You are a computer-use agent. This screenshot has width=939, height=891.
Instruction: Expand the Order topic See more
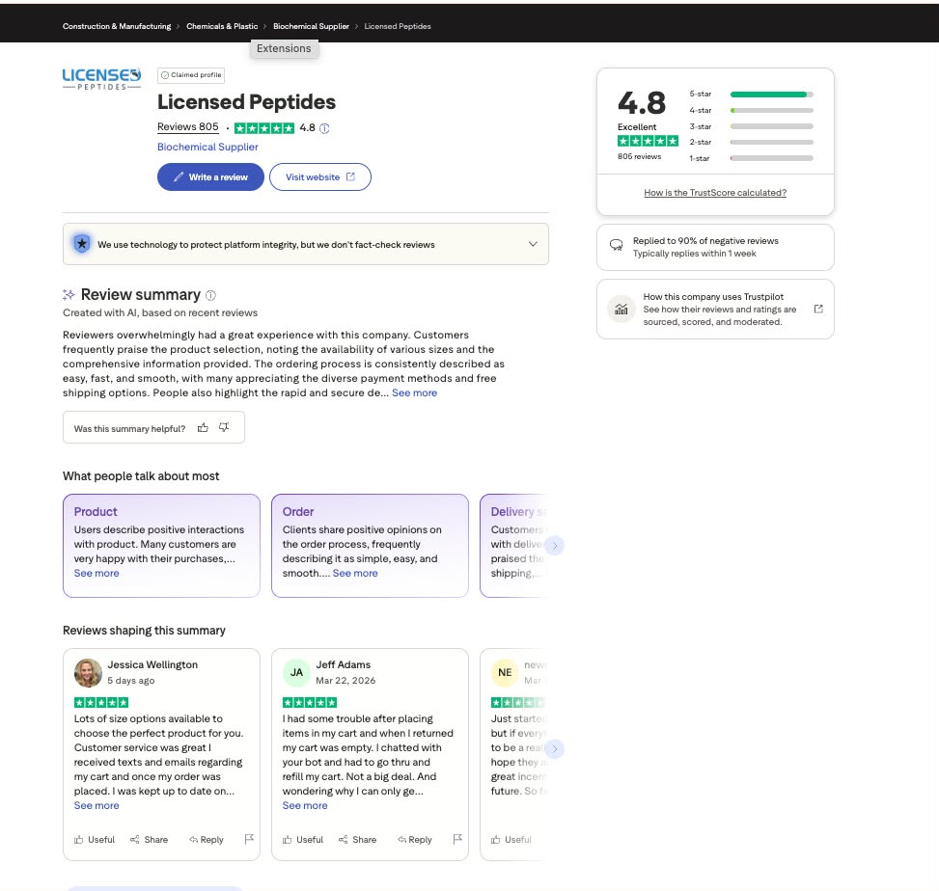click(355, 573)
